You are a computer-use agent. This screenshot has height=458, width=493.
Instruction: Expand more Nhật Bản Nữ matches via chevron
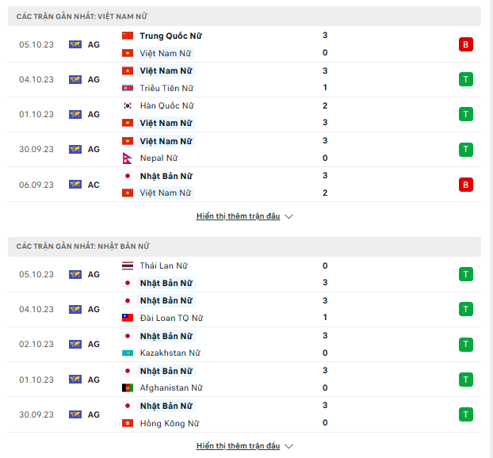click(x=289, y=446)
